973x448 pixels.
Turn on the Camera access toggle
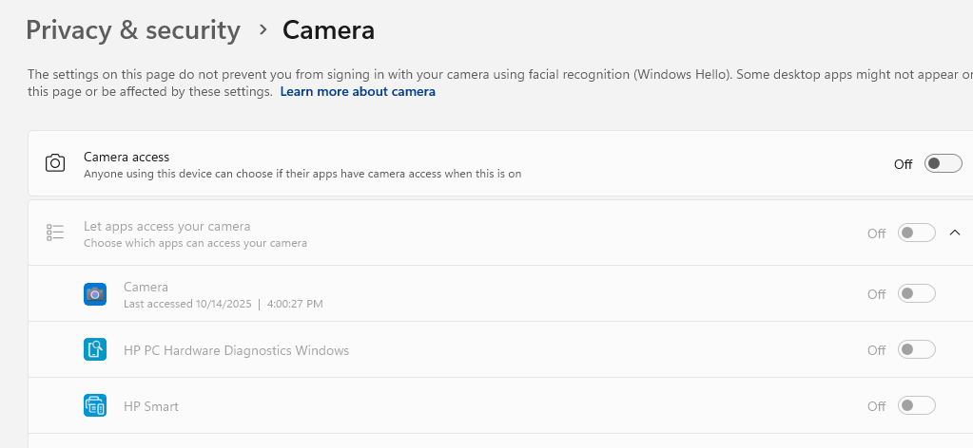coord(944,163)
